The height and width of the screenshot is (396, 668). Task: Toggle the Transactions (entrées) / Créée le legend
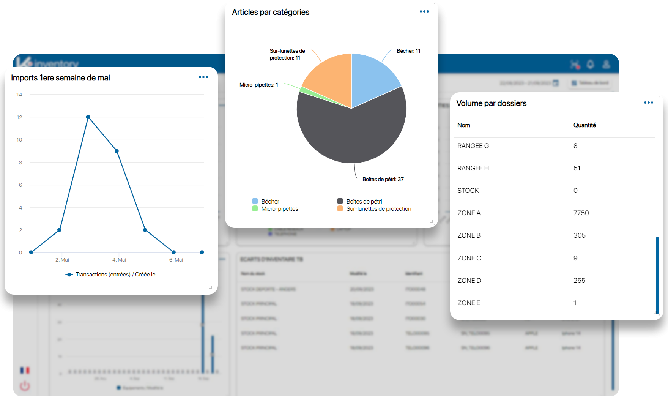[x=110, y=275]
